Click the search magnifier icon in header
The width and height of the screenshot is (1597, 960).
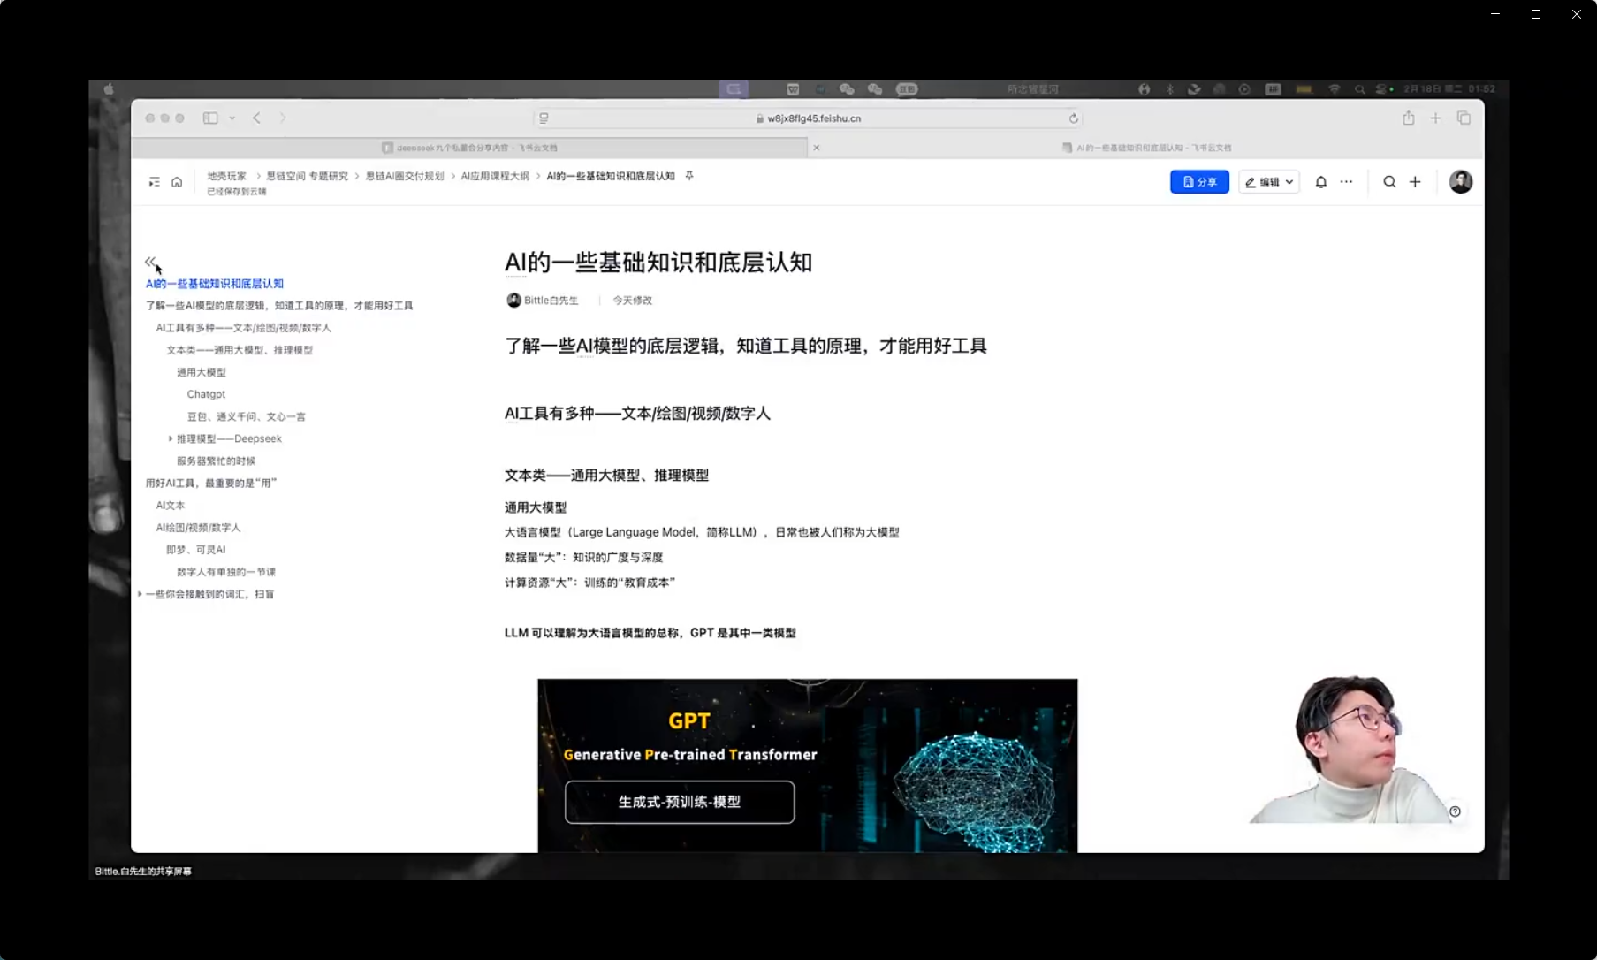pos(1389,182)
